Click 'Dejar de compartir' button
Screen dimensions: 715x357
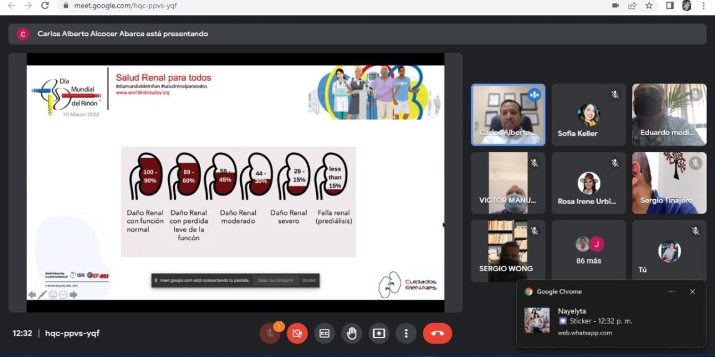coord(275,281)
